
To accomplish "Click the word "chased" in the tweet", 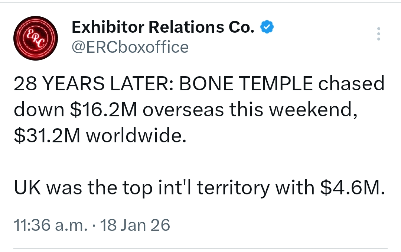I will pyautogui.click(x=351, y=85).
